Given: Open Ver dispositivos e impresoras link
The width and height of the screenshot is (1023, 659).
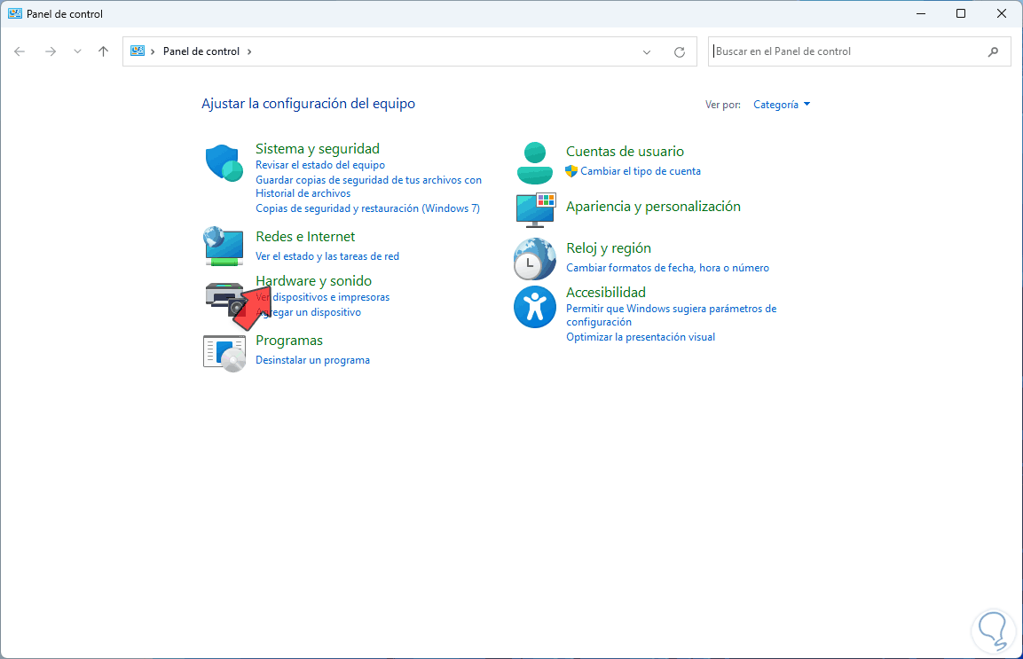Looking at the screenshot, I should [322, 297].
